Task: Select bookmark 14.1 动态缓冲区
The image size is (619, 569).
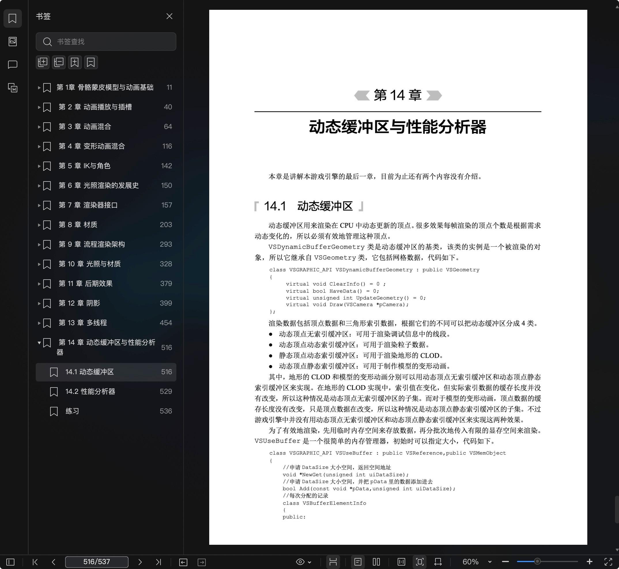Action: tap(106, 372)
